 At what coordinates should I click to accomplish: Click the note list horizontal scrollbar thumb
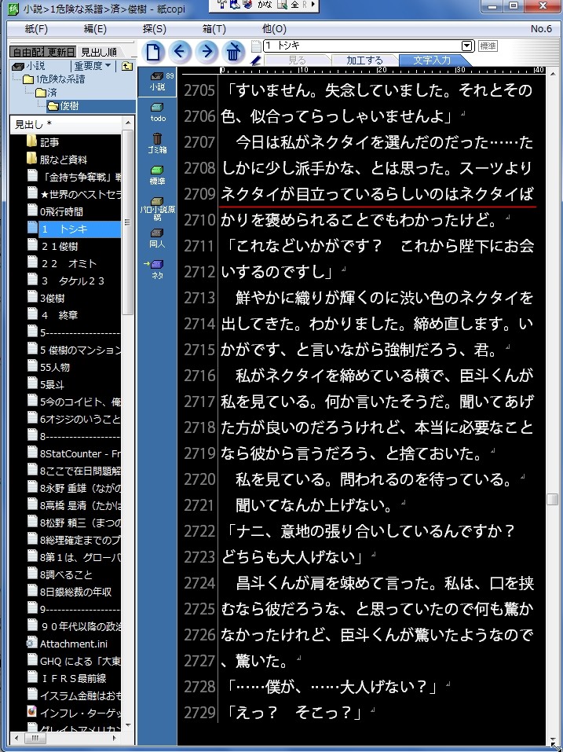click(x=35, y=738)
